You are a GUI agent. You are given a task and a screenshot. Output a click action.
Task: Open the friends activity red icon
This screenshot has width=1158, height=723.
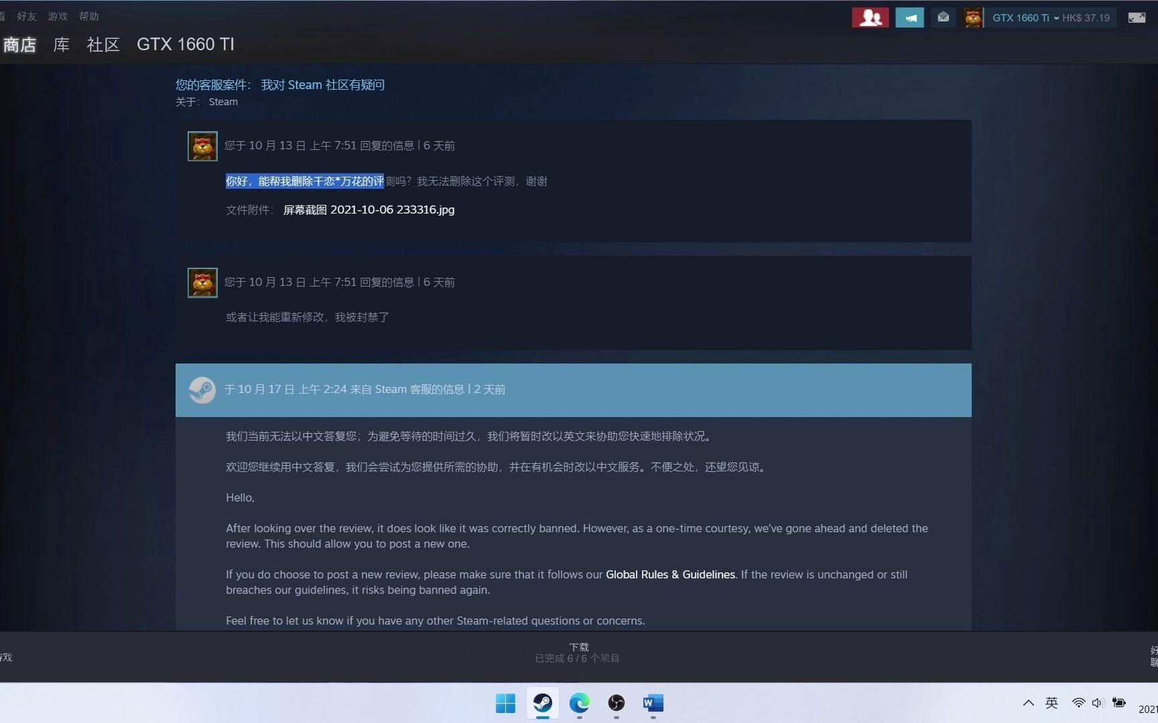point(870,17)
